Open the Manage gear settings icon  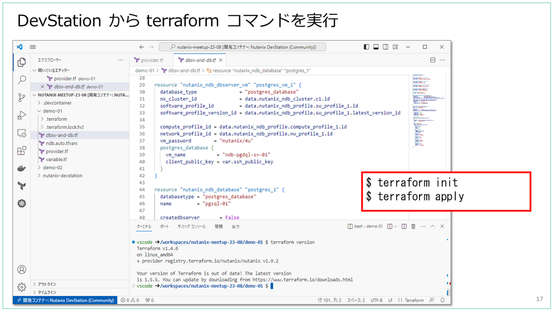coord(21,287)
